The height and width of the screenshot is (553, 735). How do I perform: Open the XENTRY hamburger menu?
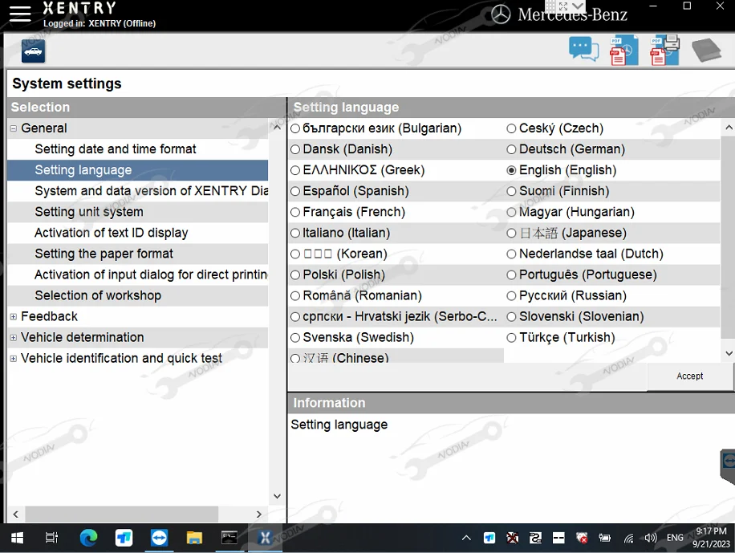click(x=20, y=14)
